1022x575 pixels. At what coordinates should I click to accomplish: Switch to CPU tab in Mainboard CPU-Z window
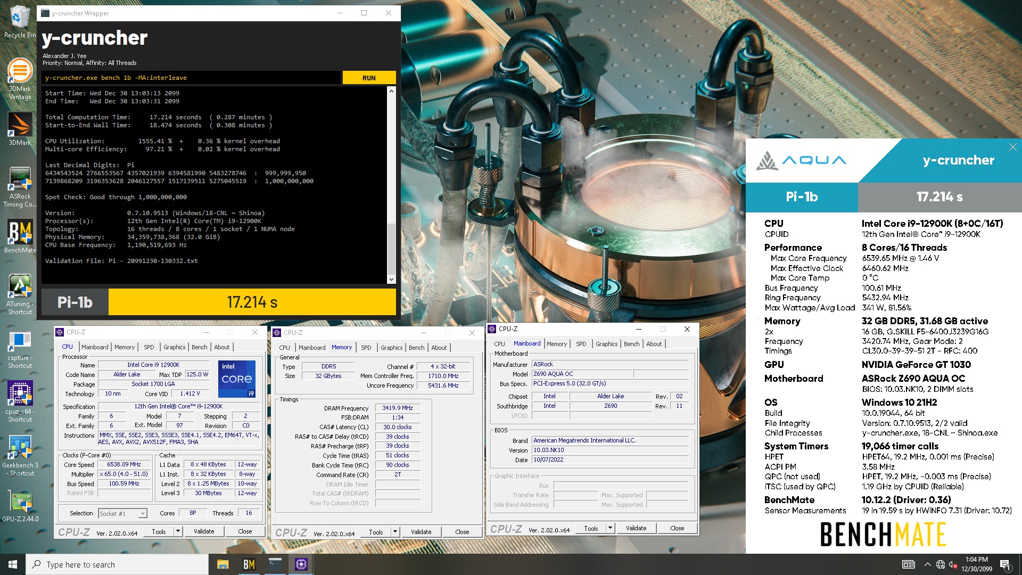499,344
